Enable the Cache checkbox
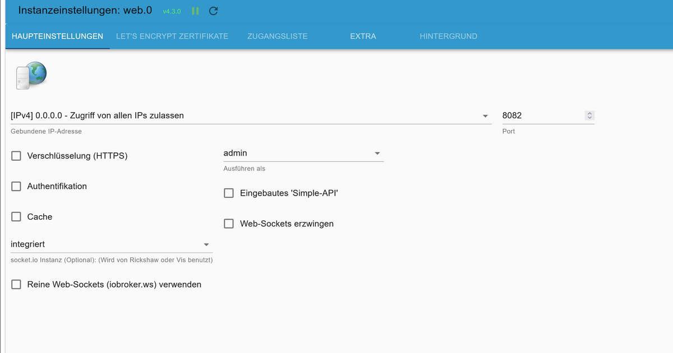673x353 pixels. click(16, 217)
